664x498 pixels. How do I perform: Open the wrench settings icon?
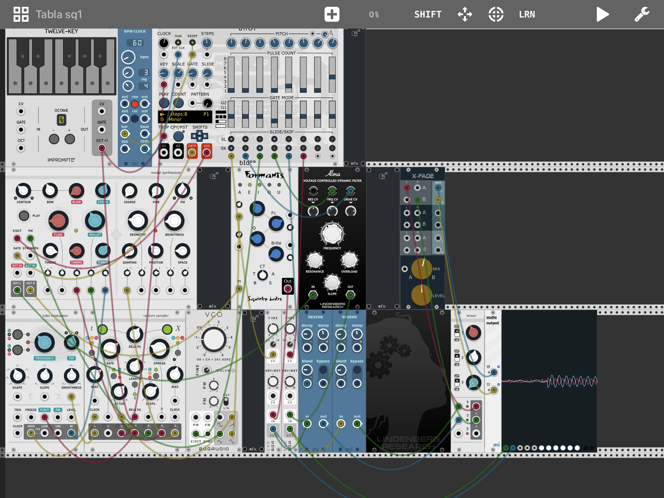(x=642, y=14)
